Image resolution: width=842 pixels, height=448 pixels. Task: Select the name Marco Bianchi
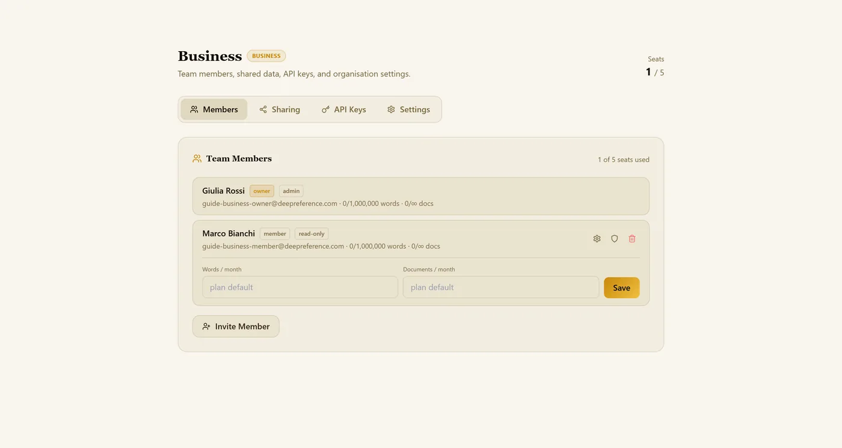tap(229, 233)
